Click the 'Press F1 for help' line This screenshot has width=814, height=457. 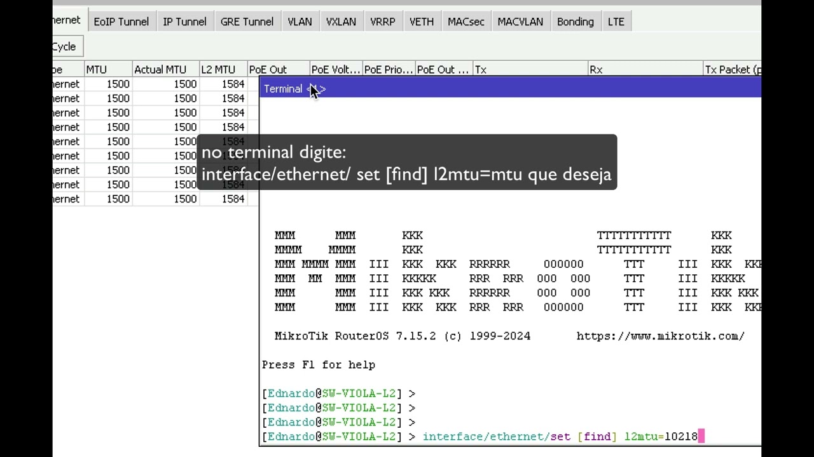coord(319,365)
